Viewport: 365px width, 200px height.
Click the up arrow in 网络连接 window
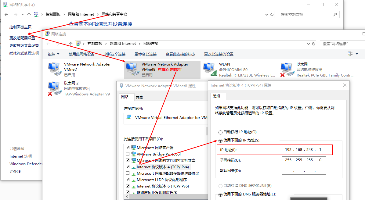tap(71, 44)
